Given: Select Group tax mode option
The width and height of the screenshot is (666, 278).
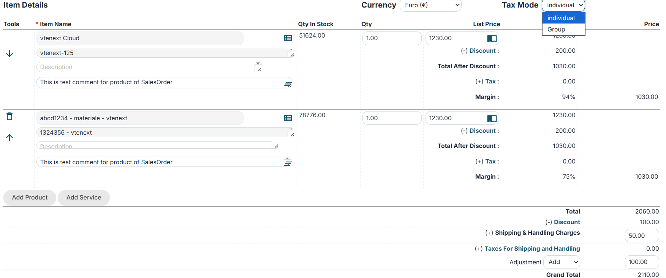Looking at the screenshot, I should [564, 29].
